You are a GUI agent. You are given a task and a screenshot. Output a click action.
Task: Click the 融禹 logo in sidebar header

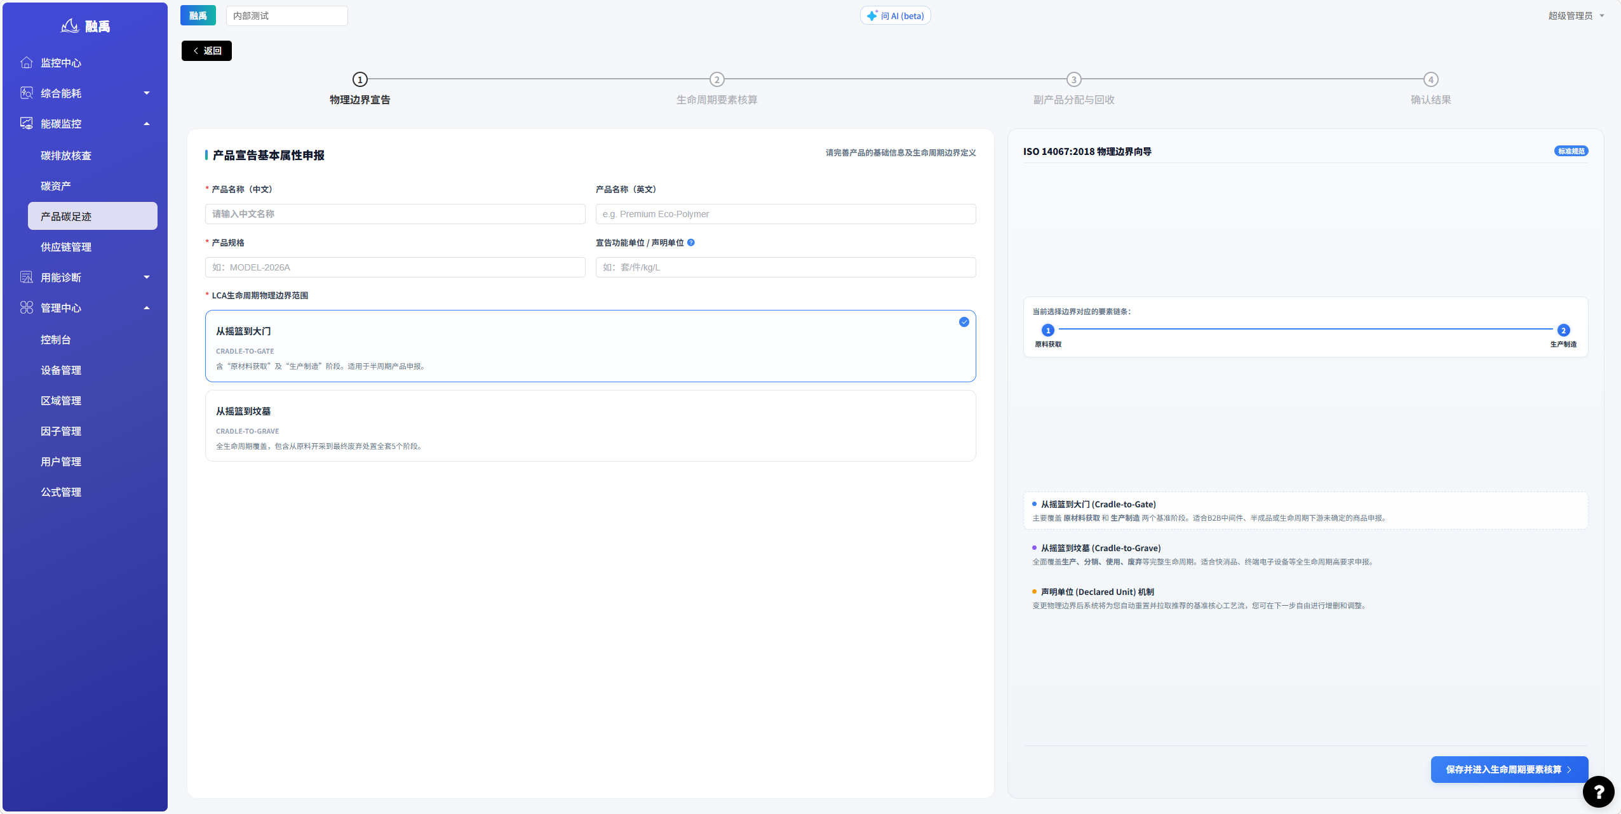[x=85, y=26]
